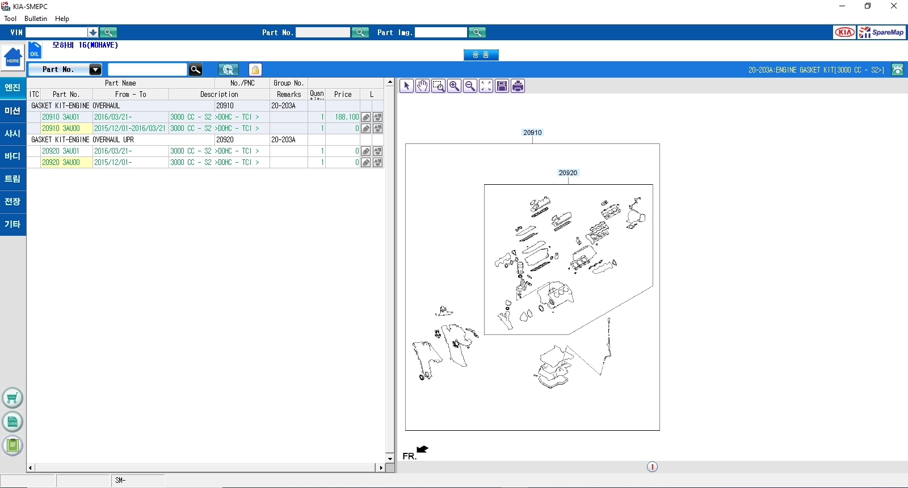Focus the top bar Part No. input field
Screen dimensions: 908x488
[x=323, y=32]
